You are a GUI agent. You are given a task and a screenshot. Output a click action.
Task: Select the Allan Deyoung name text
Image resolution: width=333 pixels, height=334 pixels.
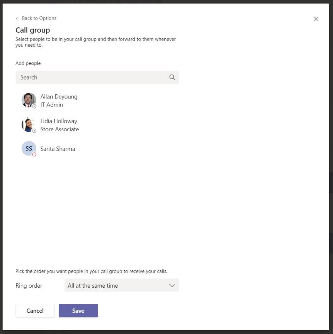coord(59,97)
